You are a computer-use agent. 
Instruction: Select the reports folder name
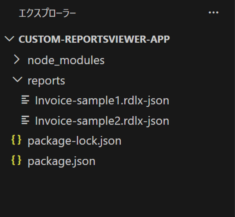coord(46,81)
